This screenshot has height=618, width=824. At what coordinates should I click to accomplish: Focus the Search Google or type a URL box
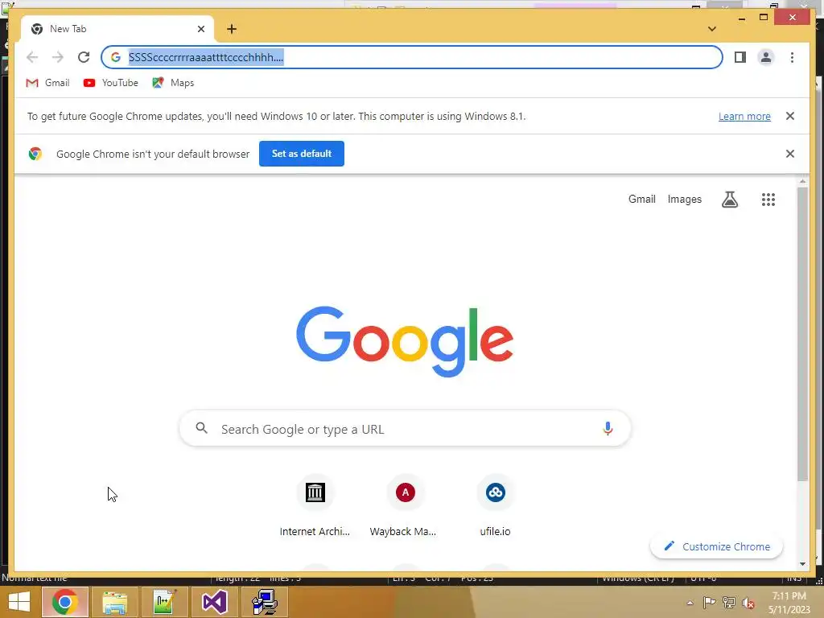click(x=405, y=429)
